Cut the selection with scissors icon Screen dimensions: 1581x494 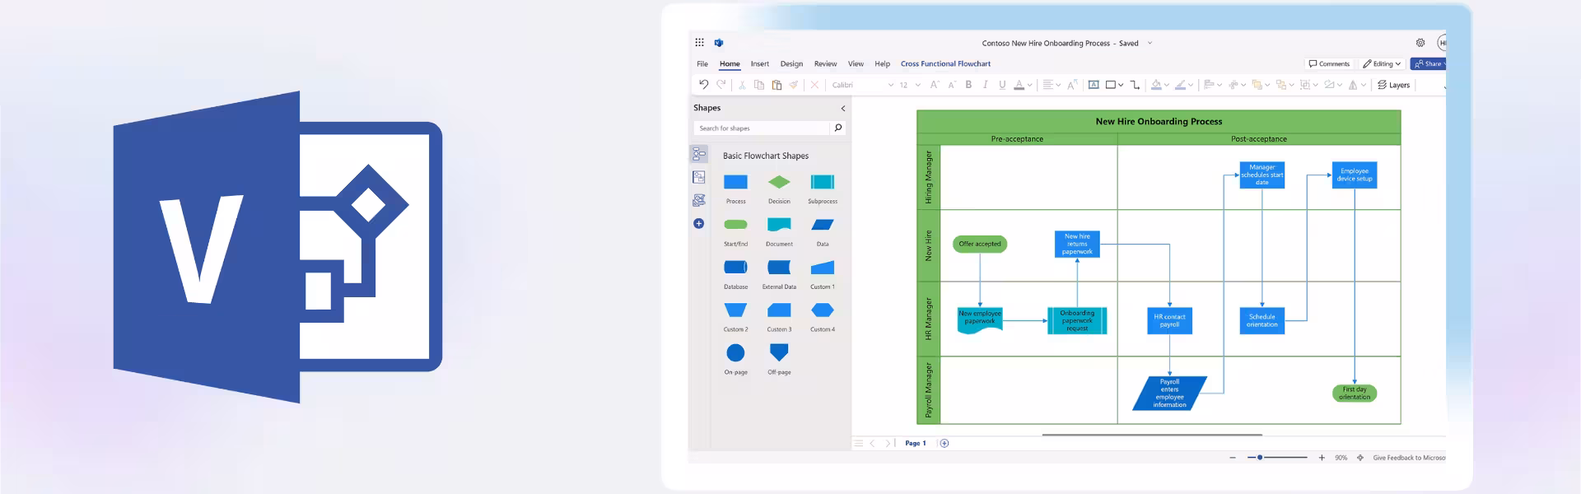click(742, 85)
